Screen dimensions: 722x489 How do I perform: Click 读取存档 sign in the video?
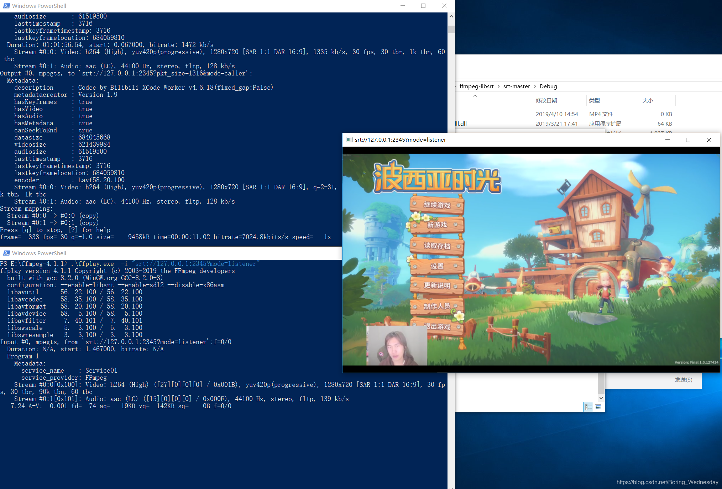(437, 246)
